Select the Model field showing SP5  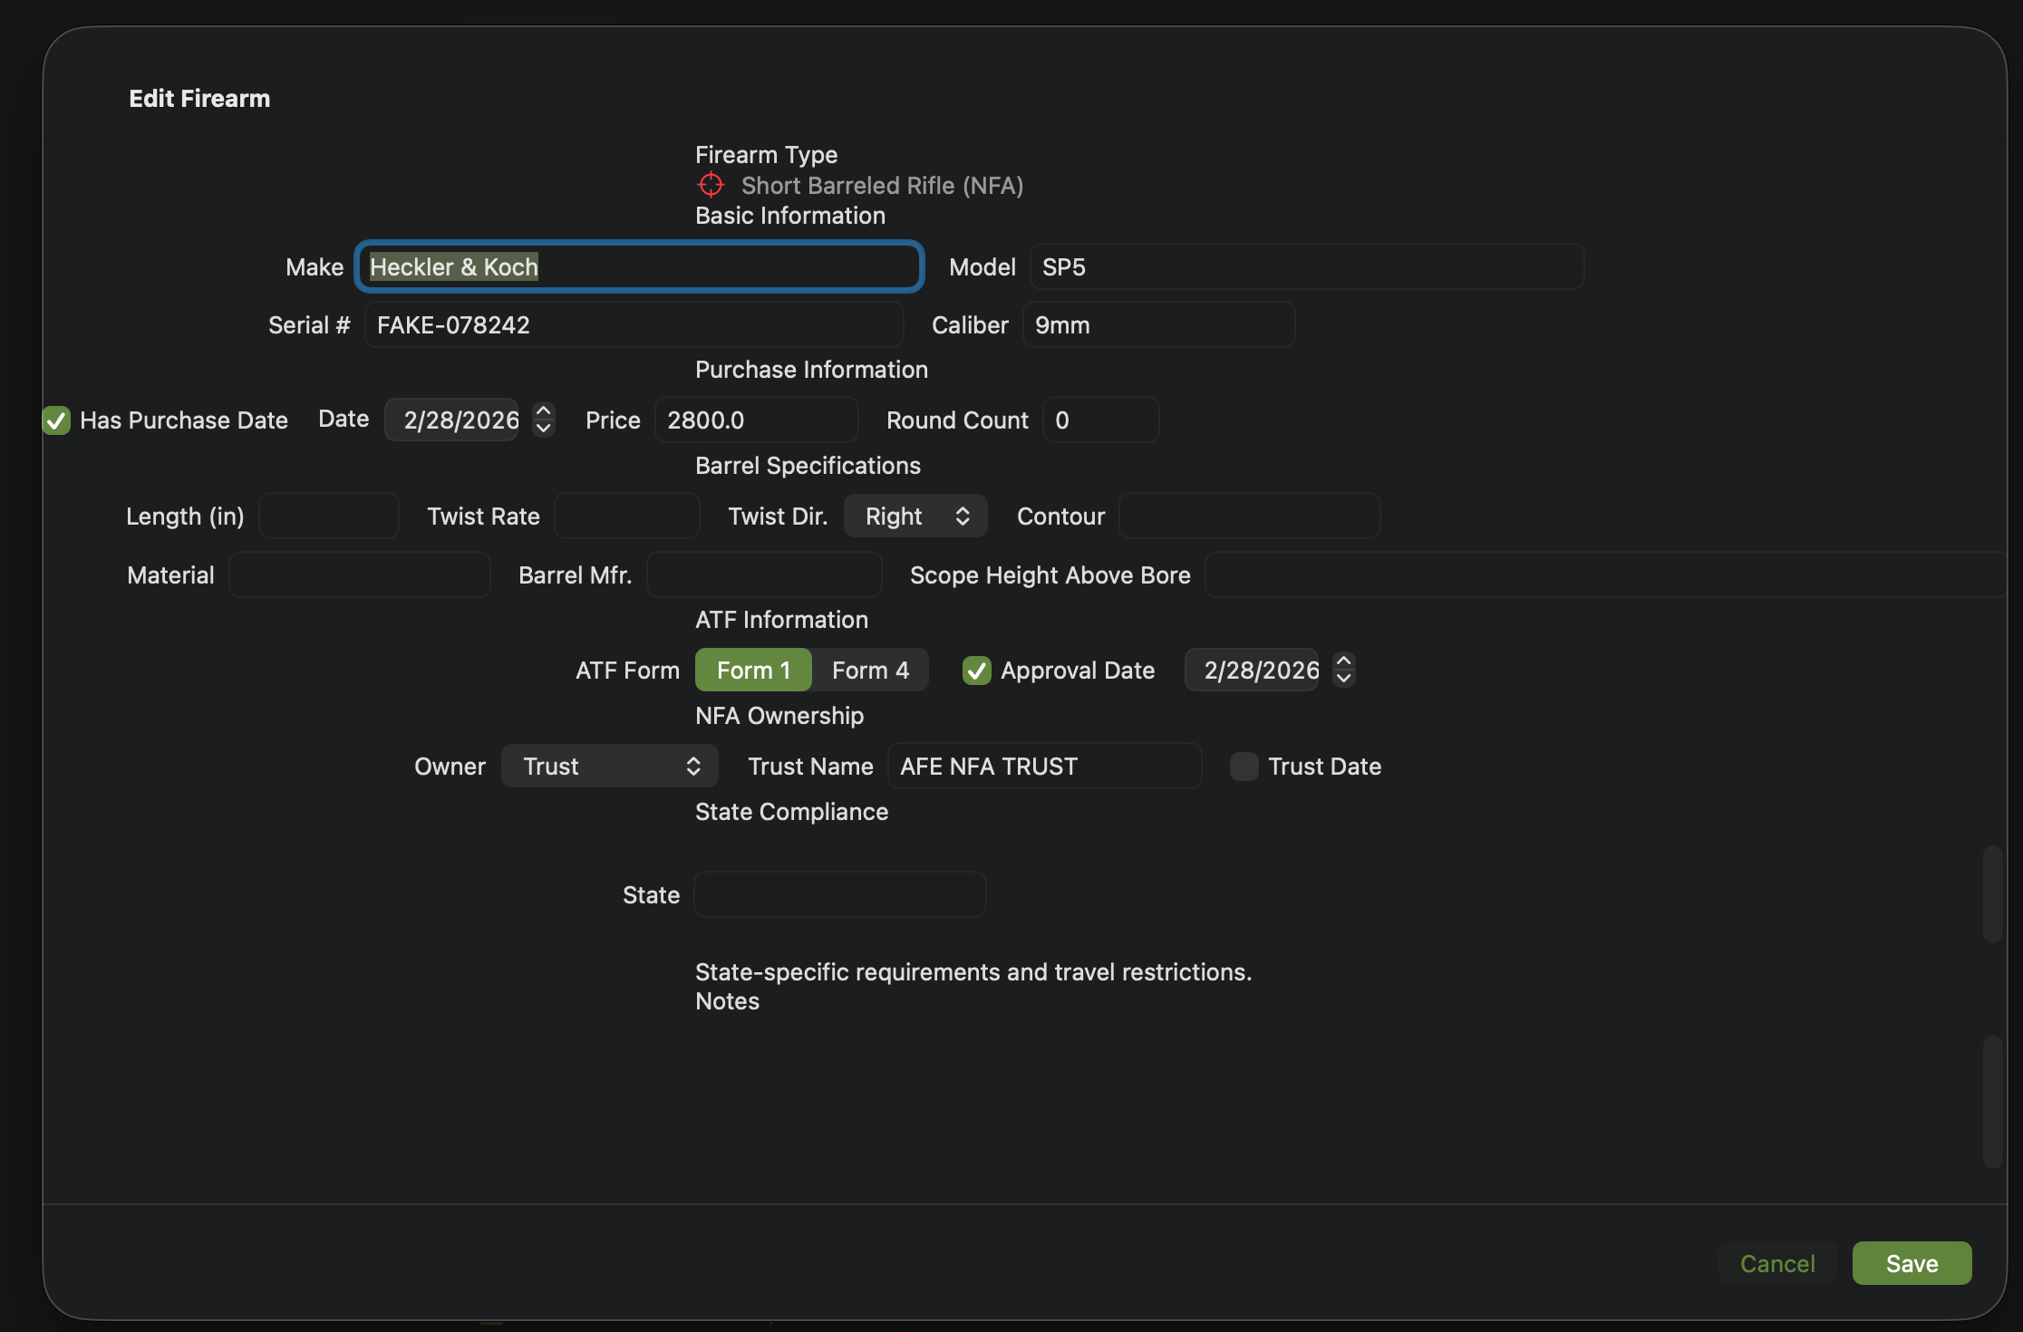[x=1305, y=266]
